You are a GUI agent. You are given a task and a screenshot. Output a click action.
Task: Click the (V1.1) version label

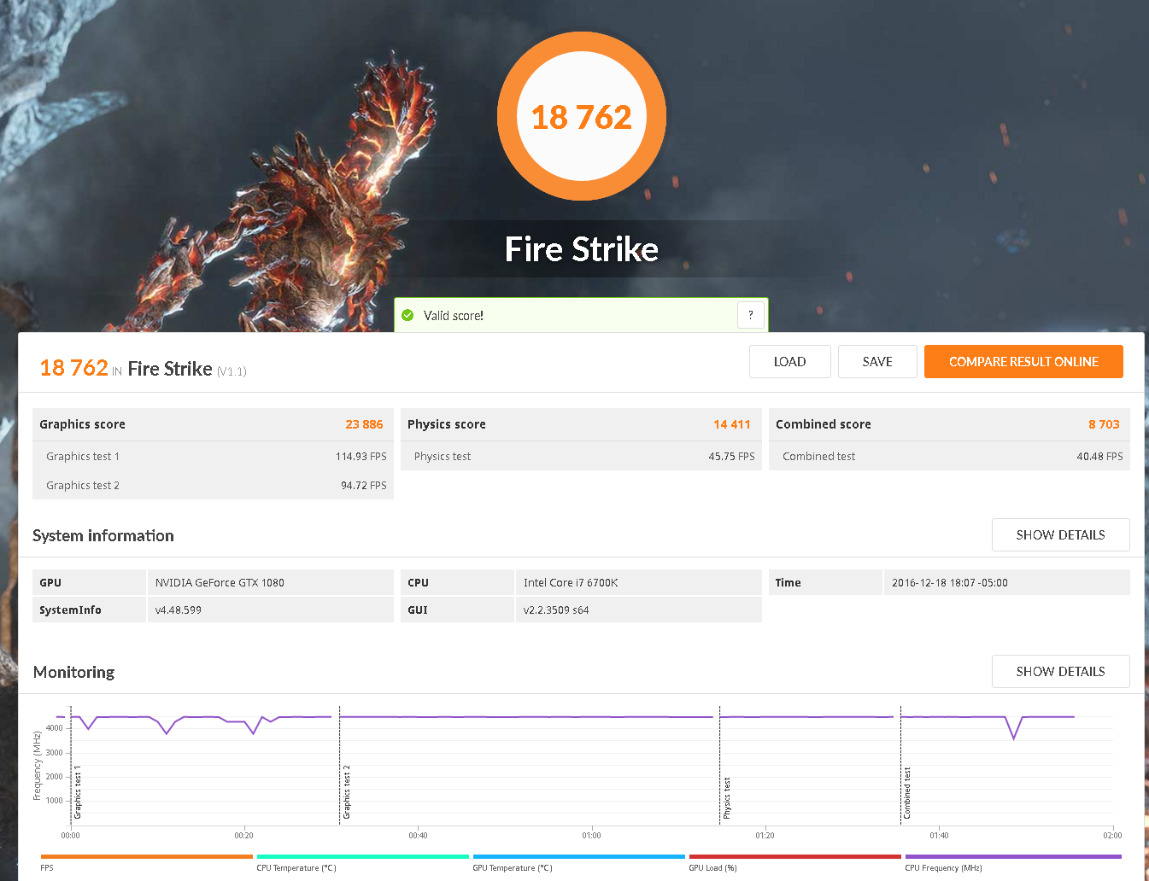point(232,371)
